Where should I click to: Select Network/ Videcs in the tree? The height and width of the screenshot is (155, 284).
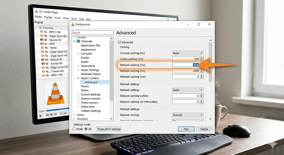(91, 74)
